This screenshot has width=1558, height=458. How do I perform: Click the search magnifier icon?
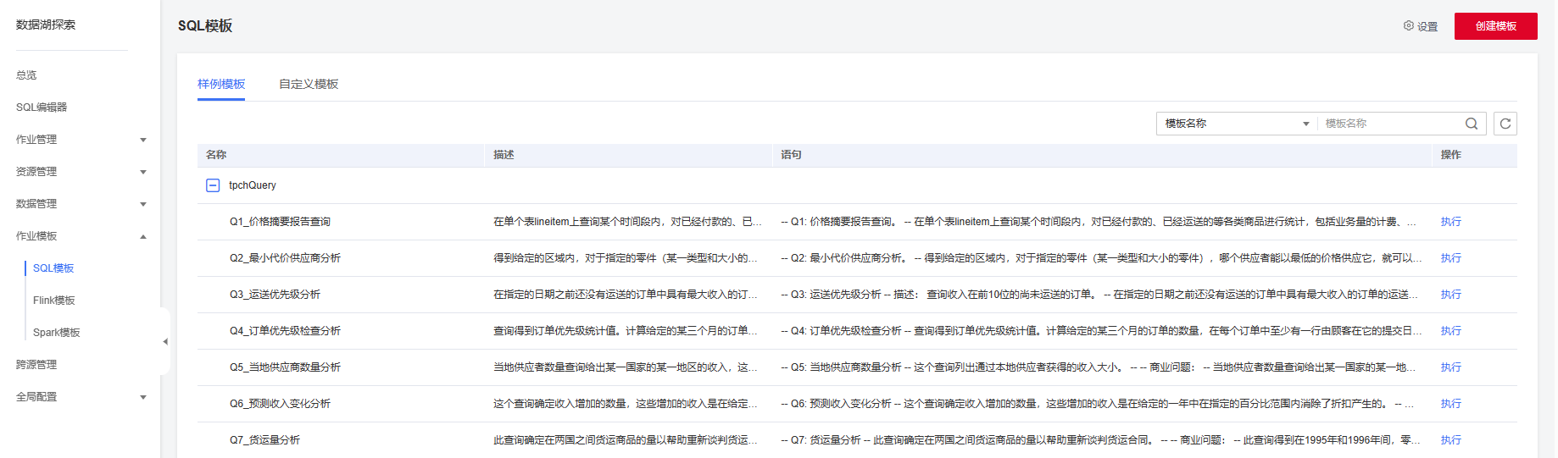(1472, 124)
